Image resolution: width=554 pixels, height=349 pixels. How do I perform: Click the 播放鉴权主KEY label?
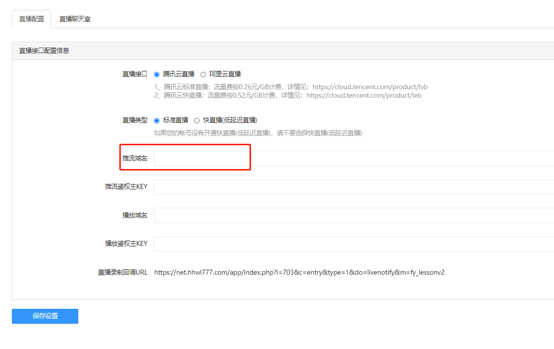126,243
